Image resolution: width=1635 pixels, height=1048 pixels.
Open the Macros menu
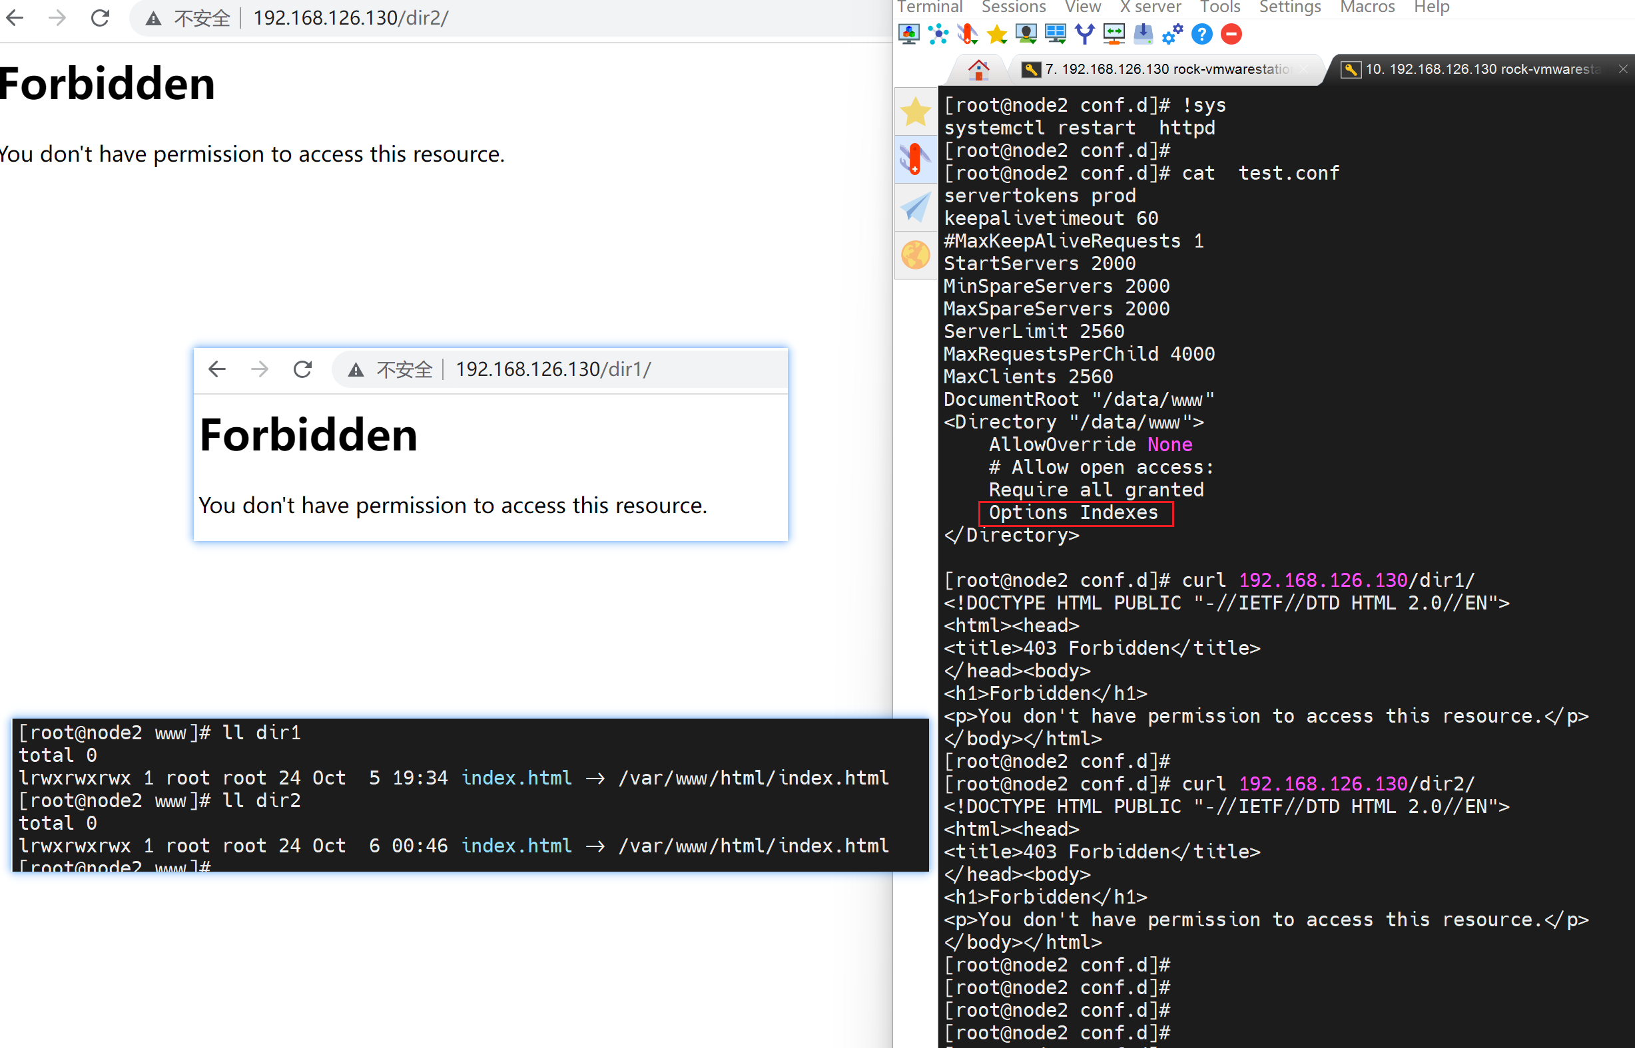point(1367,7)
